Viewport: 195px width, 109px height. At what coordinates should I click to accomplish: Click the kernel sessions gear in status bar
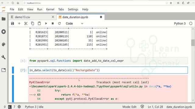click(19, 107)
